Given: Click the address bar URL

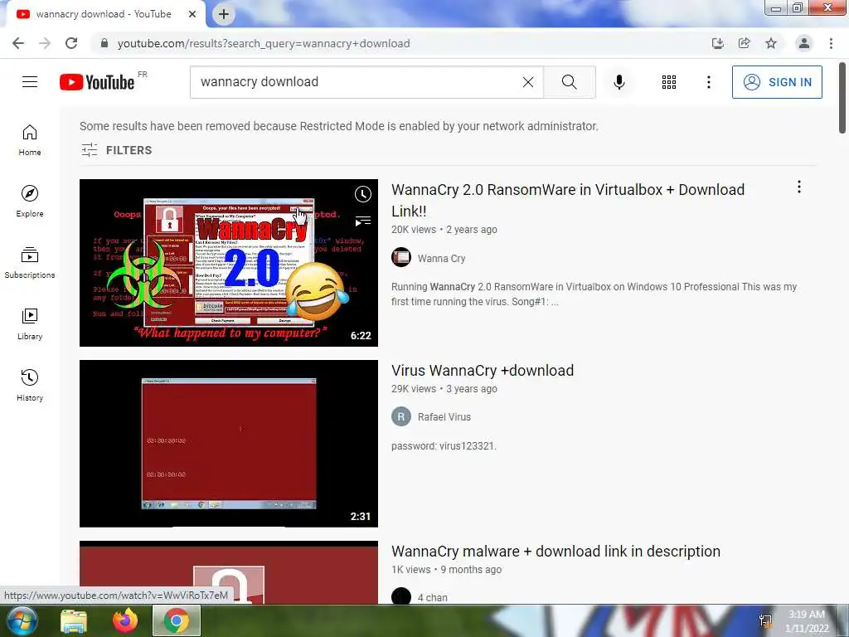Looking at the screenshot, I should [264, 43].
